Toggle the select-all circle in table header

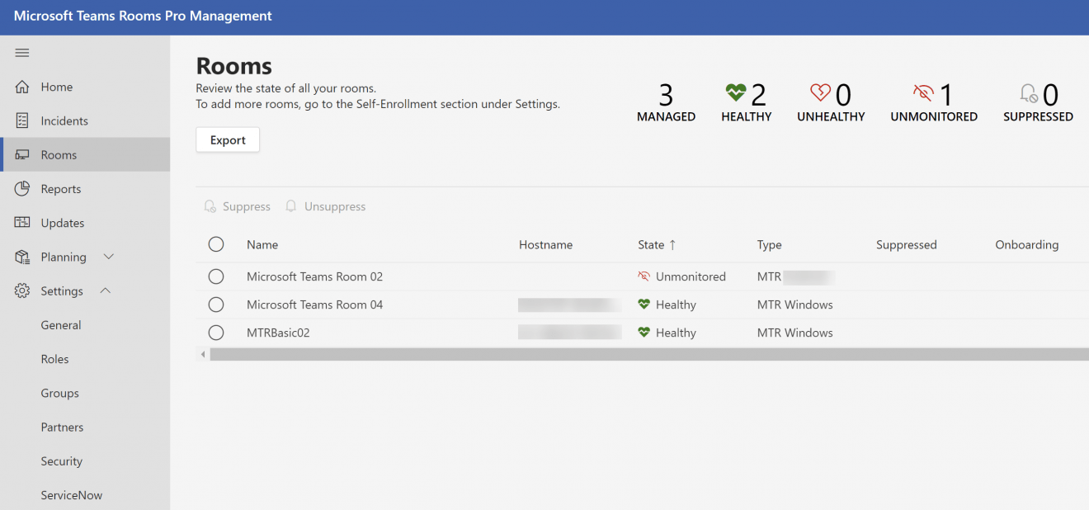click(x=216, y=244)
